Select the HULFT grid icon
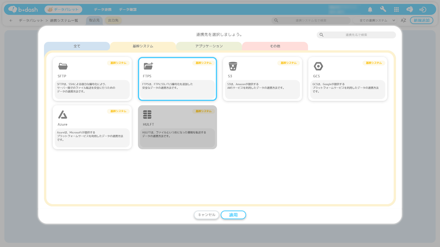440x247 pixels. pyautogui.click(x=147, y=115)
